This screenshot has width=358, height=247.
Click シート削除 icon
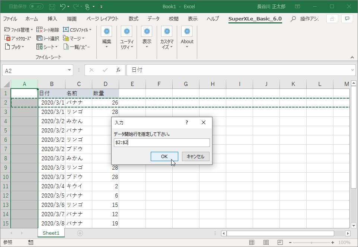48,30
